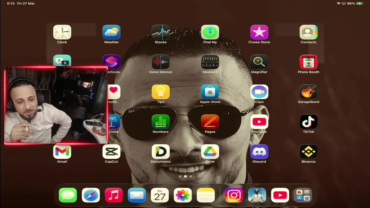Open iTunes Store
370x208 pixels.
coord(259,32)
